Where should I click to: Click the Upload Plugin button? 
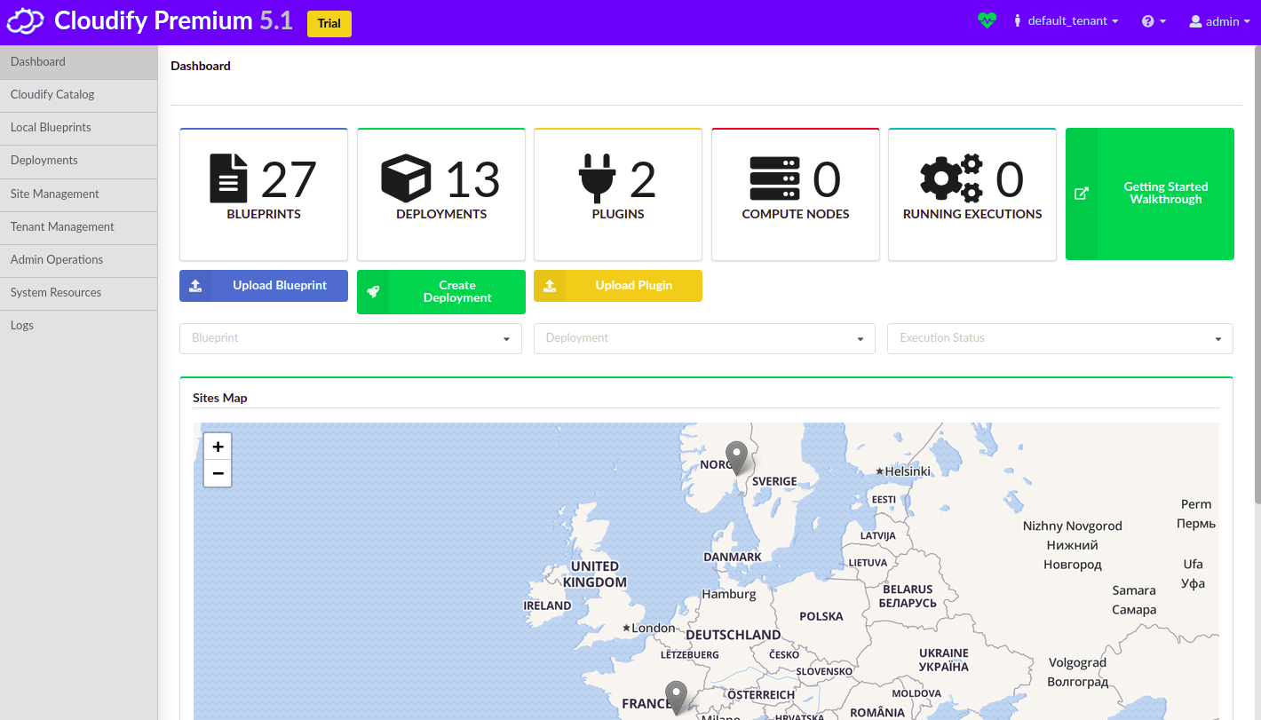tap(618, 286)
